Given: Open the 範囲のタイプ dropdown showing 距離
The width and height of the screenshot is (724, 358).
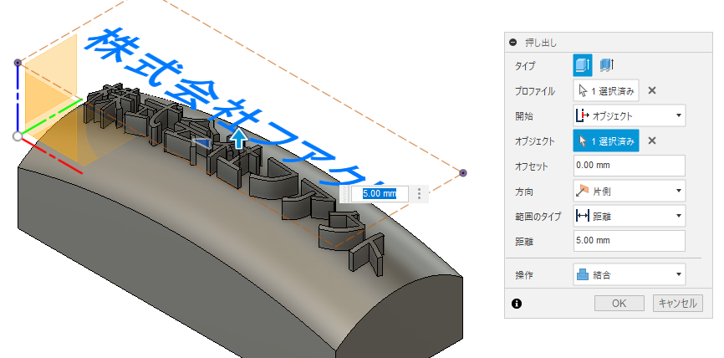Looking at the screenshot, I should (x=630, y=216).
